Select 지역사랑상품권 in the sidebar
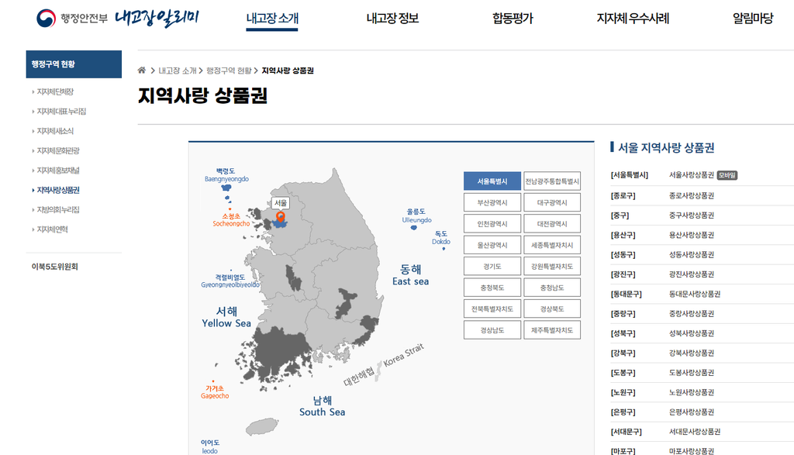The image size is (794, 455). [58, 191]
